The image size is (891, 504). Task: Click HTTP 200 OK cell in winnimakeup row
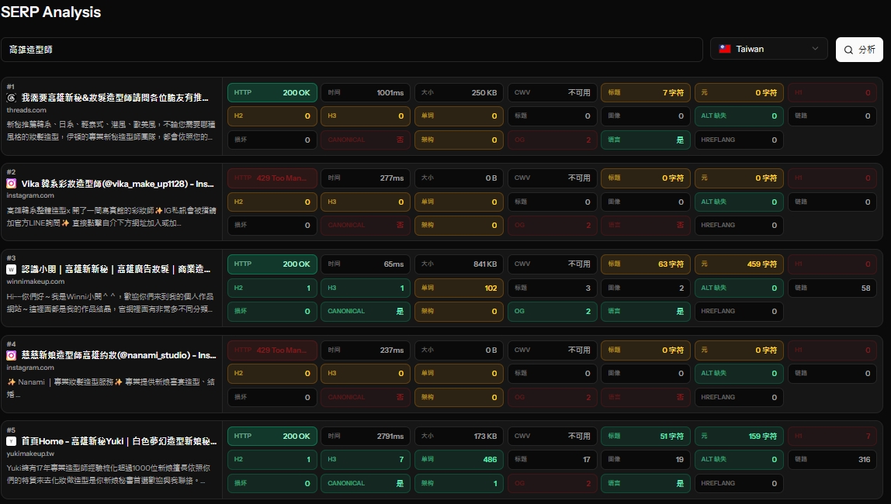[x=272, y=264]
